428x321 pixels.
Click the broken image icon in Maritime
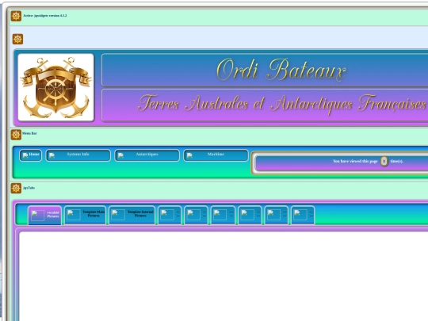coord(189,155)
